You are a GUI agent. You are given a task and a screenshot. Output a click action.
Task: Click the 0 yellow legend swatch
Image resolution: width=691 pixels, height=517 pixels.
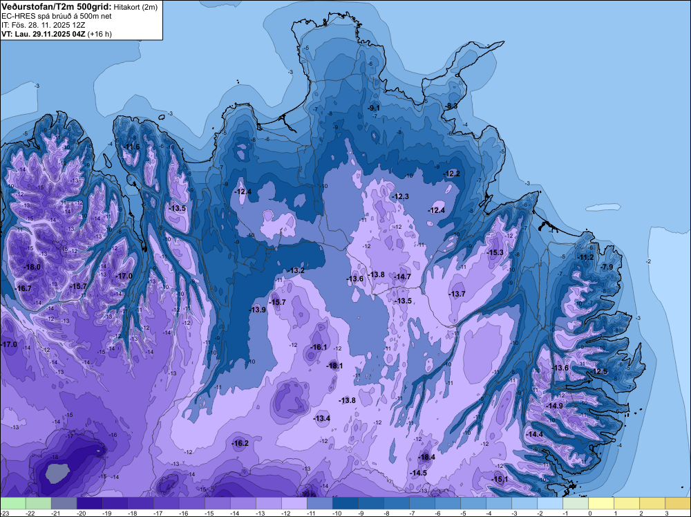point(600,503)
